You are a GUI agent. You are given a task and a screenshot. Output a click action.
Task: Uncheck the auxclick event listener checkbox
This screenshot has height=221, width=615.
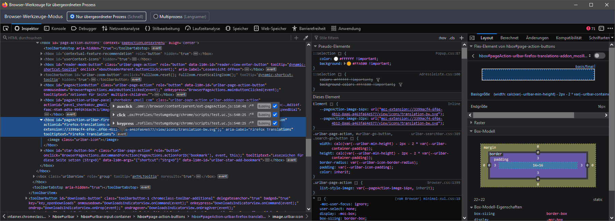(275, 106)
